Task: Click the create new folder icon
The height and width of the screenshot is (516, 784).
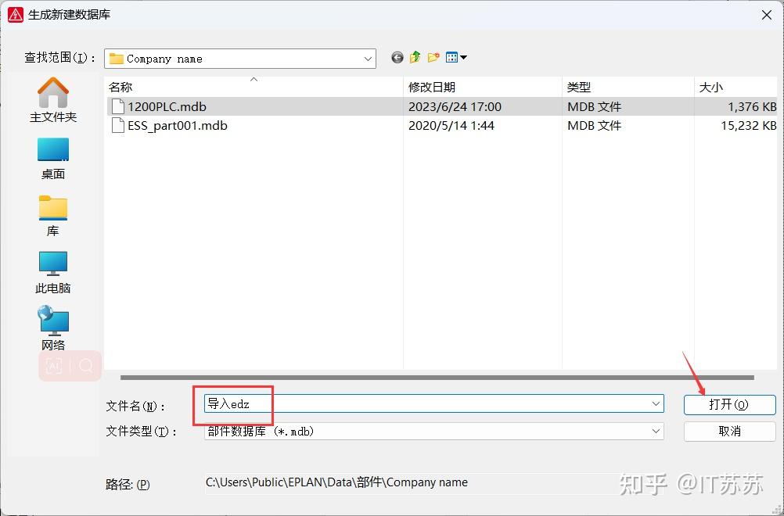Action: pos(433,57)
